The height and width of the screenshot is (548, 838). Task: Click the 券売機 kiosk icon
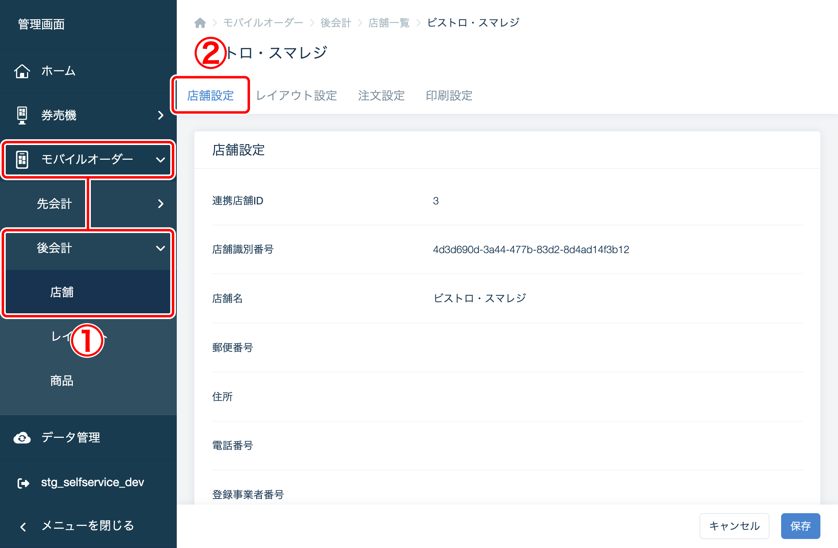coord(22,115)
